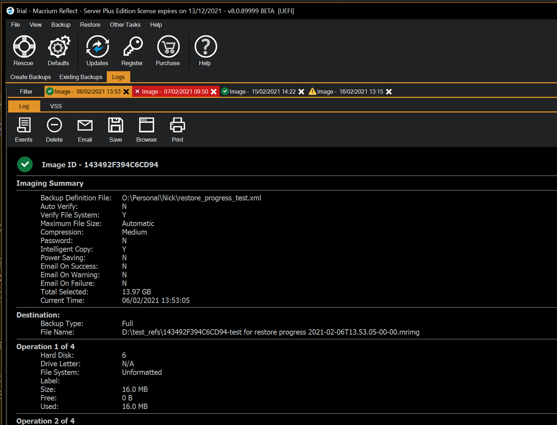Switch to Existing Backups tab
The image size is (557, 425).
[x=81, y=77]
